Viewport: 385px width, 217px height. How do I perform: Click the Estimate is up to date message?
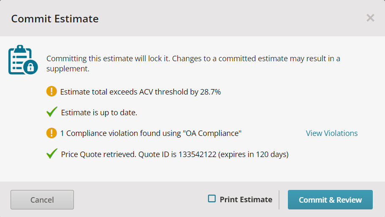pyautogui.click(x=99, y=112)
